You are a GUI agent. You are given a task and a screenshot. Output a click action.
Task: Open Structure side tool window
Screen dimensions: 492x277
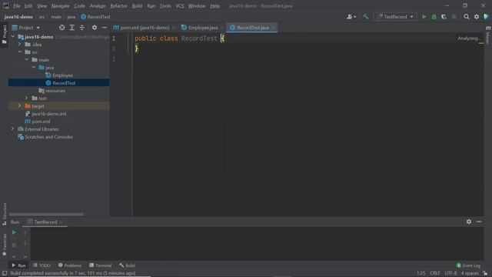(x=4, y=214)
